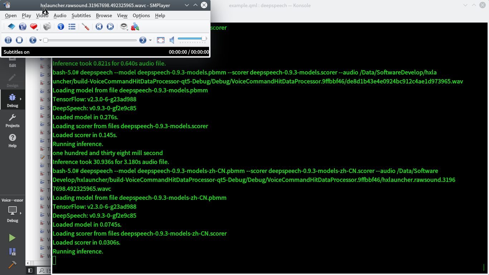Run the project with green play button
This screenshot has height=275, width=489.
coord(12,238)
